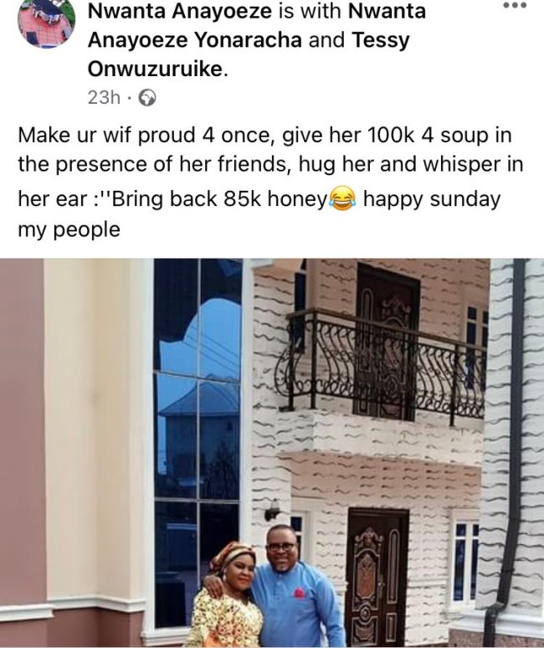544x648 pixels.
Task: Click the post caption text
Action: coord(270,182)
